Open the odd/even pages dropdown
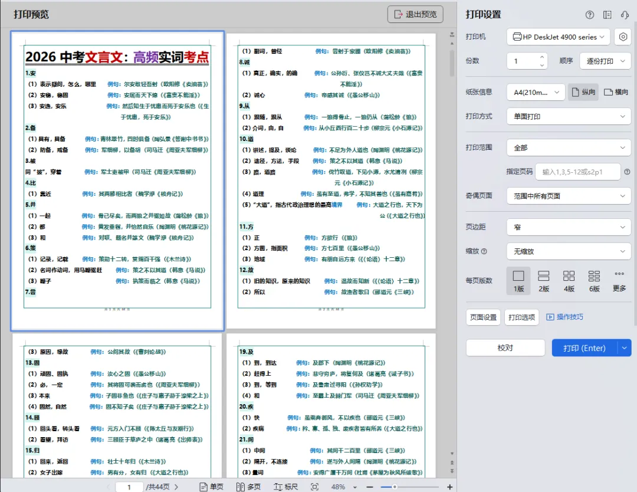 (569, 196)
